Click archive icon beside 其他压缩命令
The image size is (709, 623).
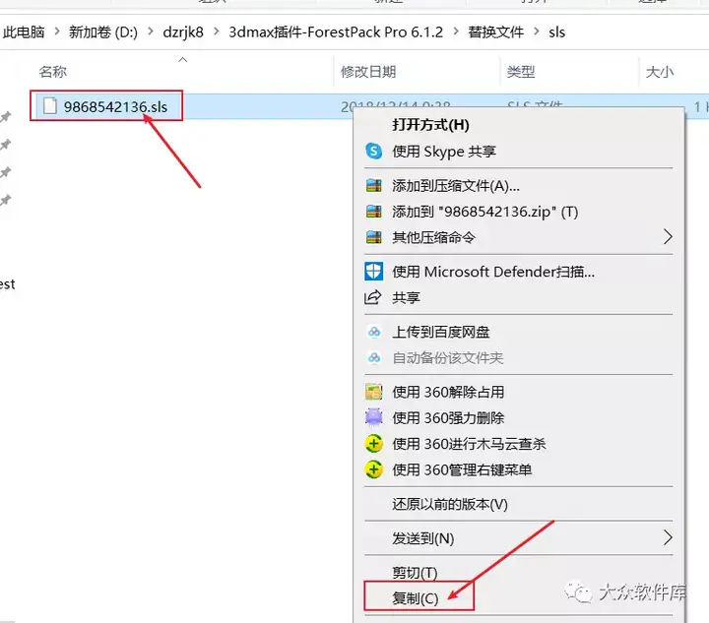[373, 237]
